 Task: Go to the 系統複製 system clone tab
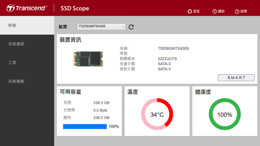coord(27,81)
